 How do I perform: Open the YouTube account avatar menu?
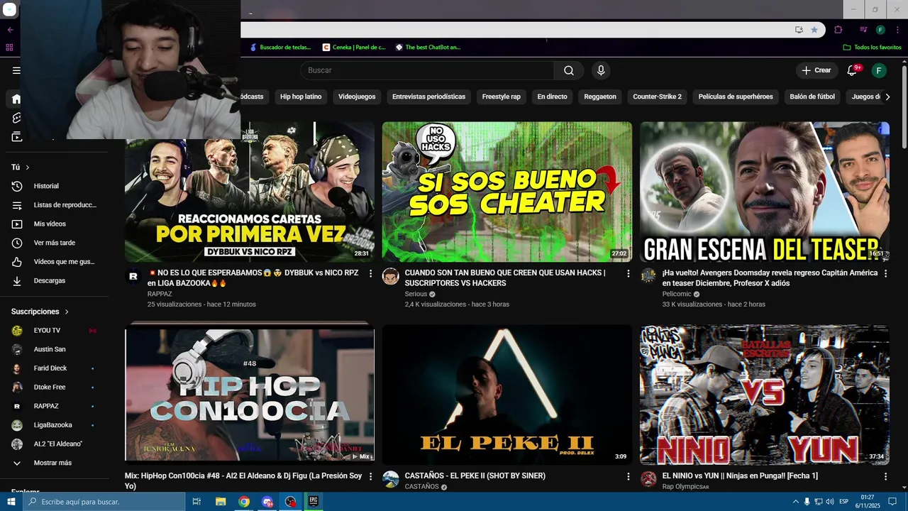click(879, 70)
